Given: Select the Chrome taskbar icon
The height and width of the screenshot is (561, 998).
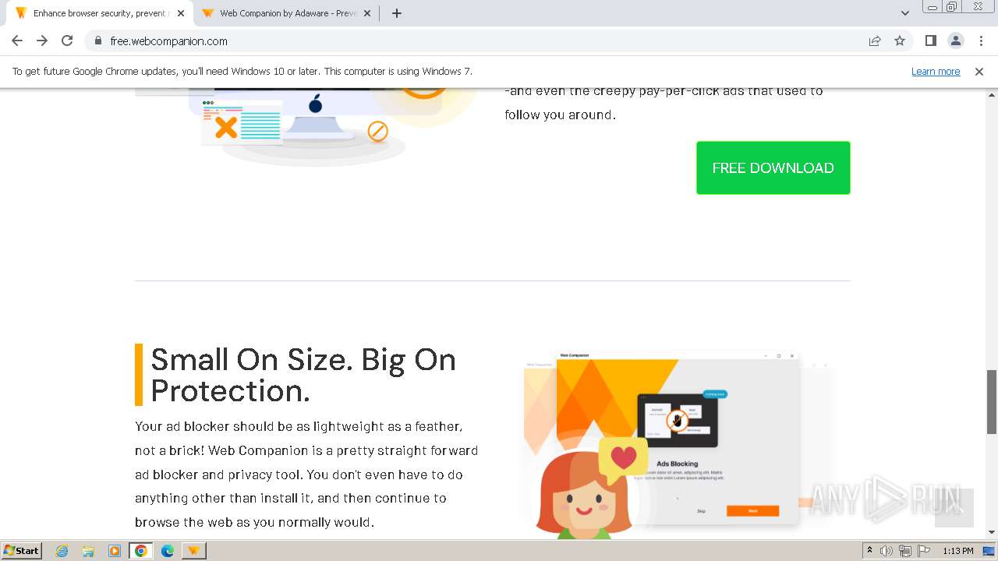Looking at the screenshot, I should (x=141, y=551).
